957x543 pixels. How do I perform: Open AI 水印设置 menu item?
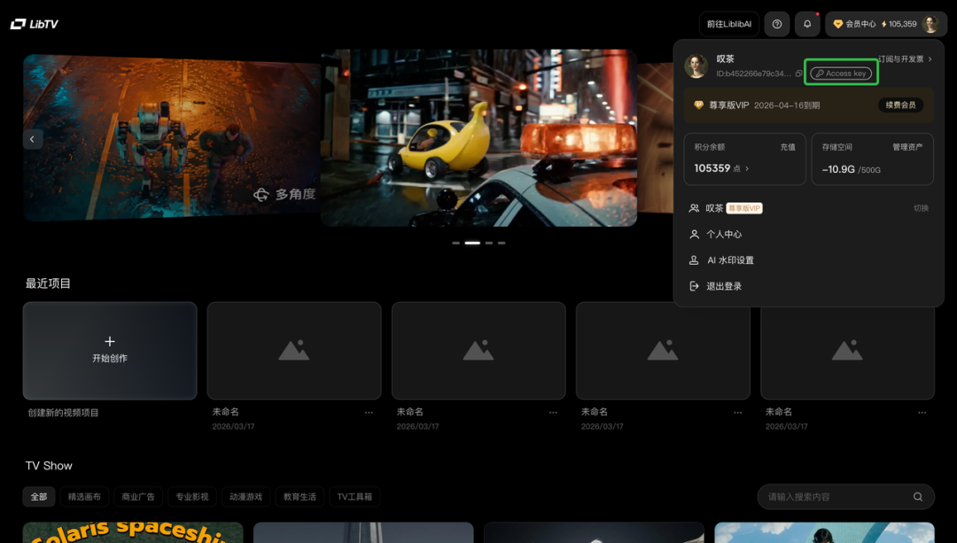coord(729,260)
